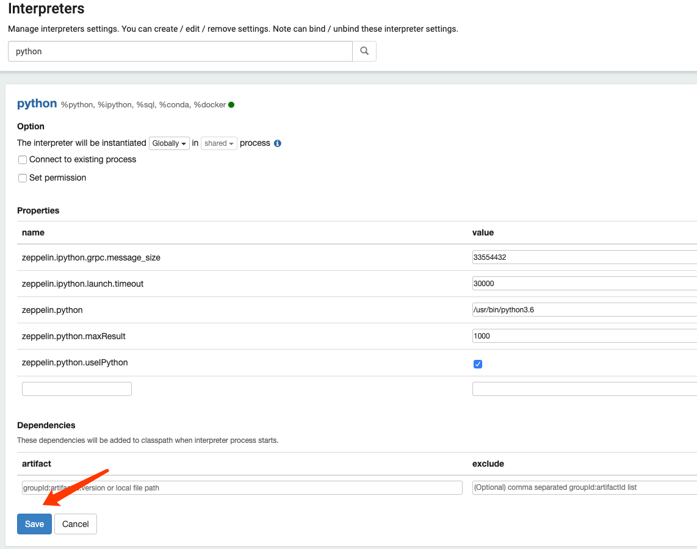Open the shared process dropdown
Image resolution: width=697 pixels, height=549 pixels.
219,143
